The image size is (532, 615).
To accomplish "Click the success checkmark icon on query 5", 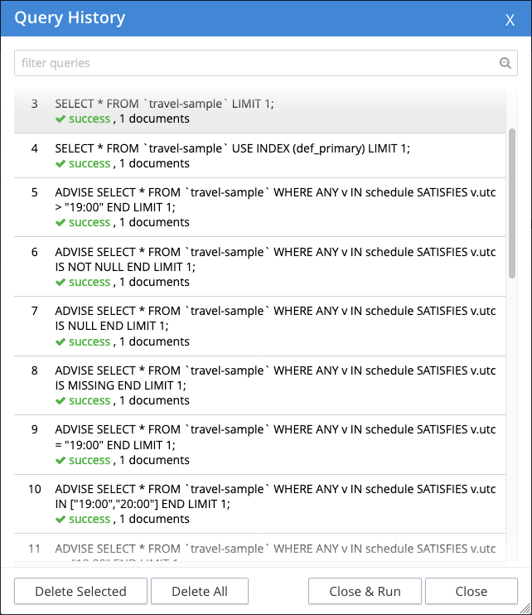I will pyautogui.click(x=60, y=223).
